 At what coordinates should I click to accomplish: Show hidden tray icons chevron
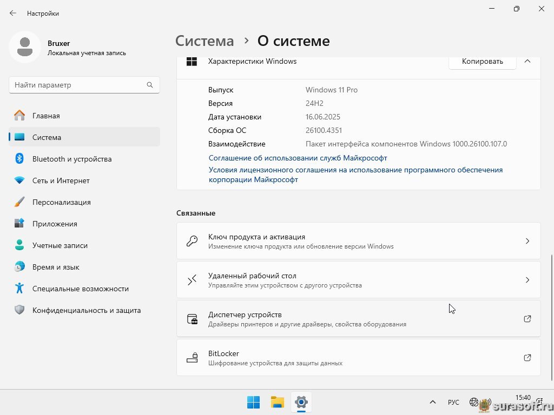click(x=432, y=402)
